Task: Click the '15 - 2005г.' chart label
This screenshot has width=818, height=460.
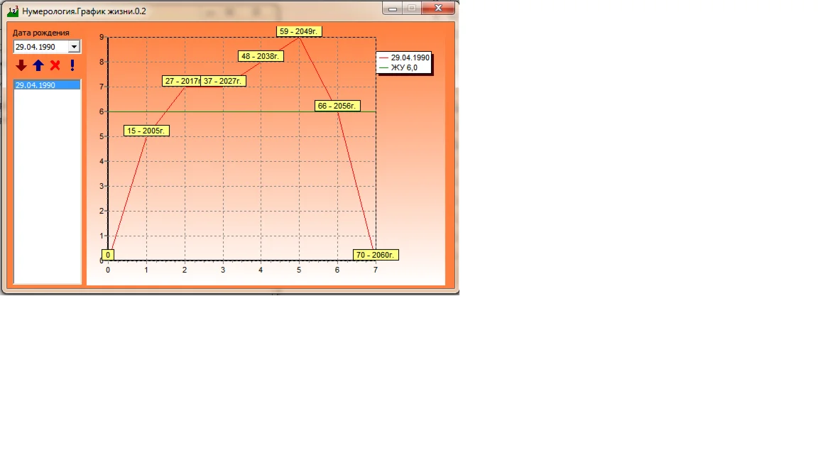Action: (146, 131)
